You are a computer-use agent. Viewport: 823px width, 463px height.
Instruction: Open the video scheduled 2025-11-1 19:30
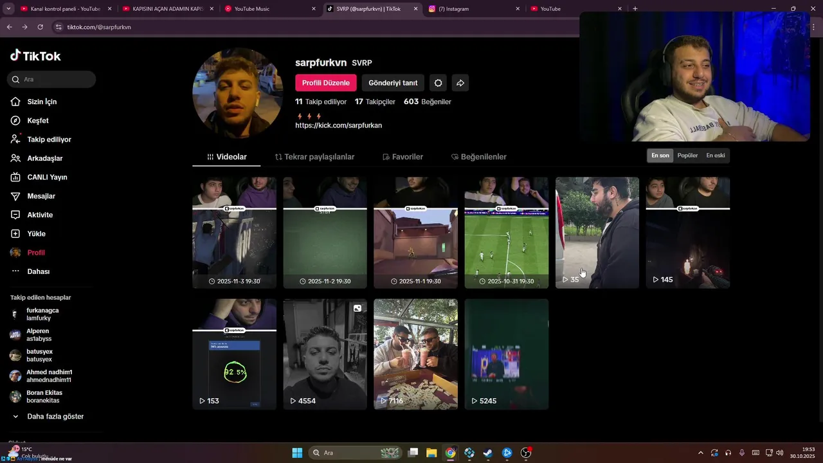(x=415, y=233)
